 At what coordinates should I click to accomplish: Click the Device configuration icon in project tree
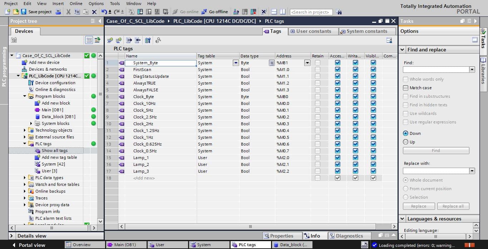(31, 83)
